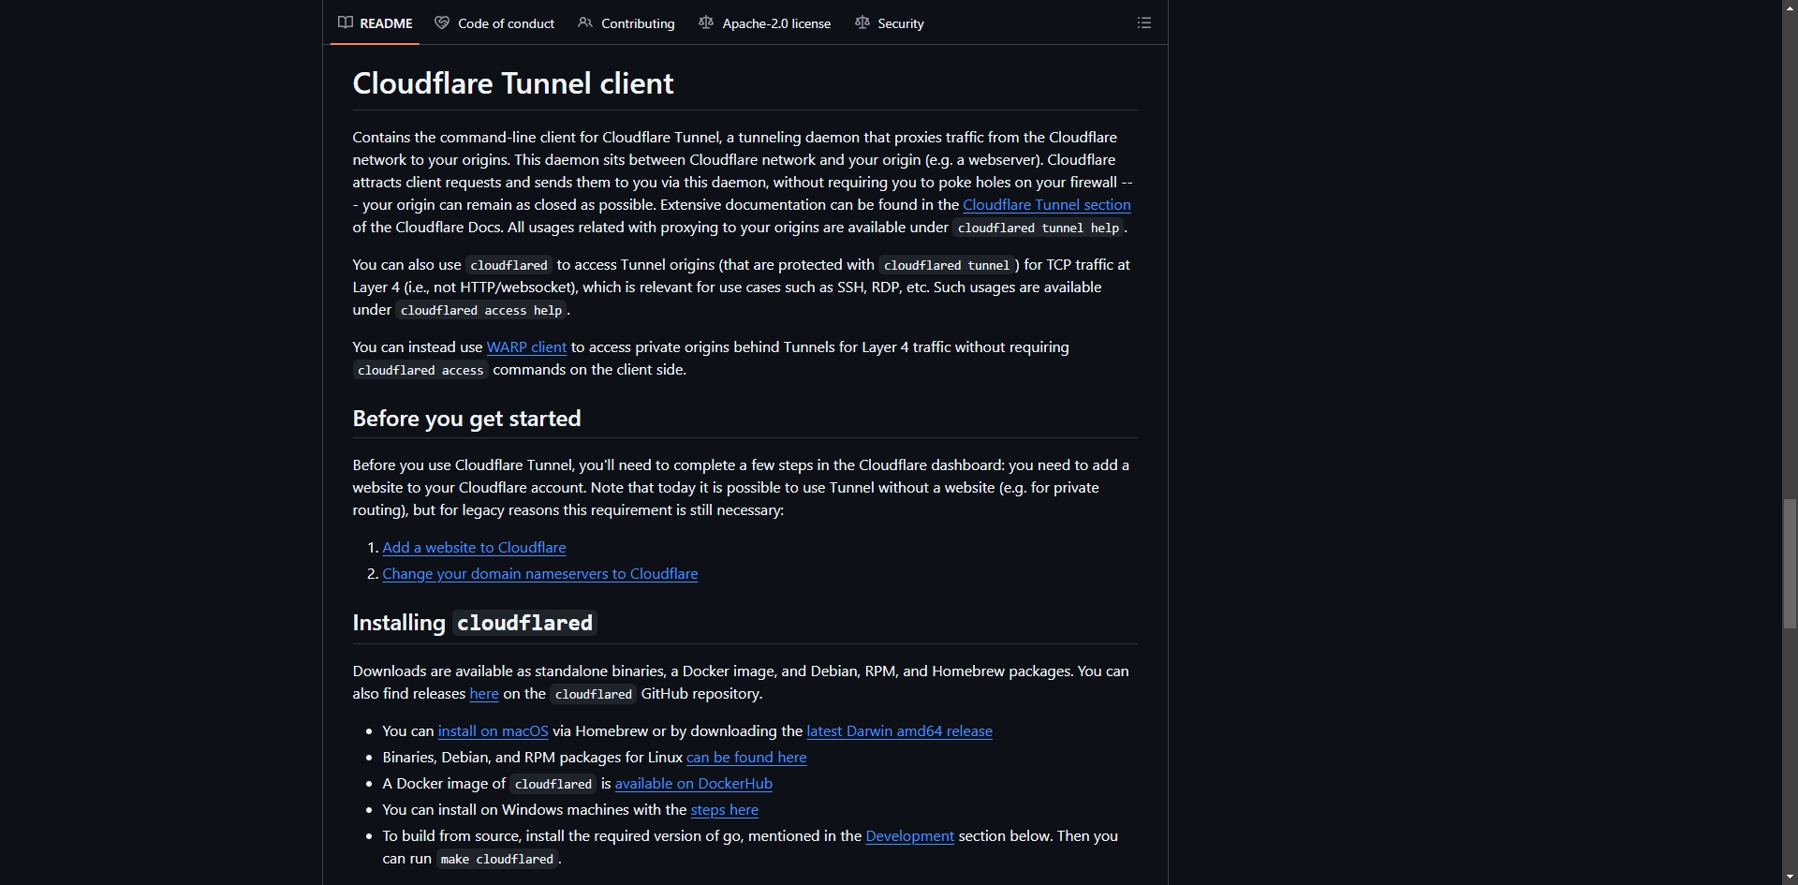Click the book icon beside README

(346, 22)
